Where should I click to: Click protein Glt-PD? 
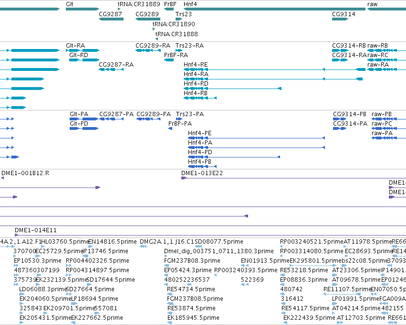[84, 128]
